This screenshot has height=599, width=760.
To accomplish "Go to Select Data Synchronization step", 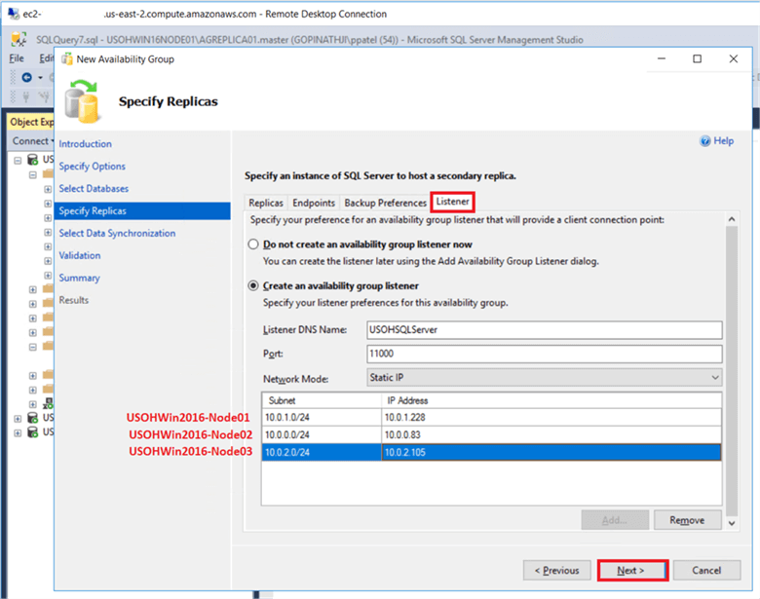I will (117, 233).
